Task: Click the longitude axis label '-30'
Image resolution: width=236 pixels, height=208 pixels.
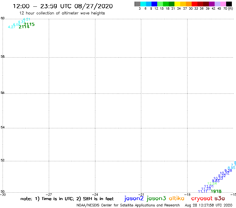Action: pyautogui.click(x=3, y=195)
